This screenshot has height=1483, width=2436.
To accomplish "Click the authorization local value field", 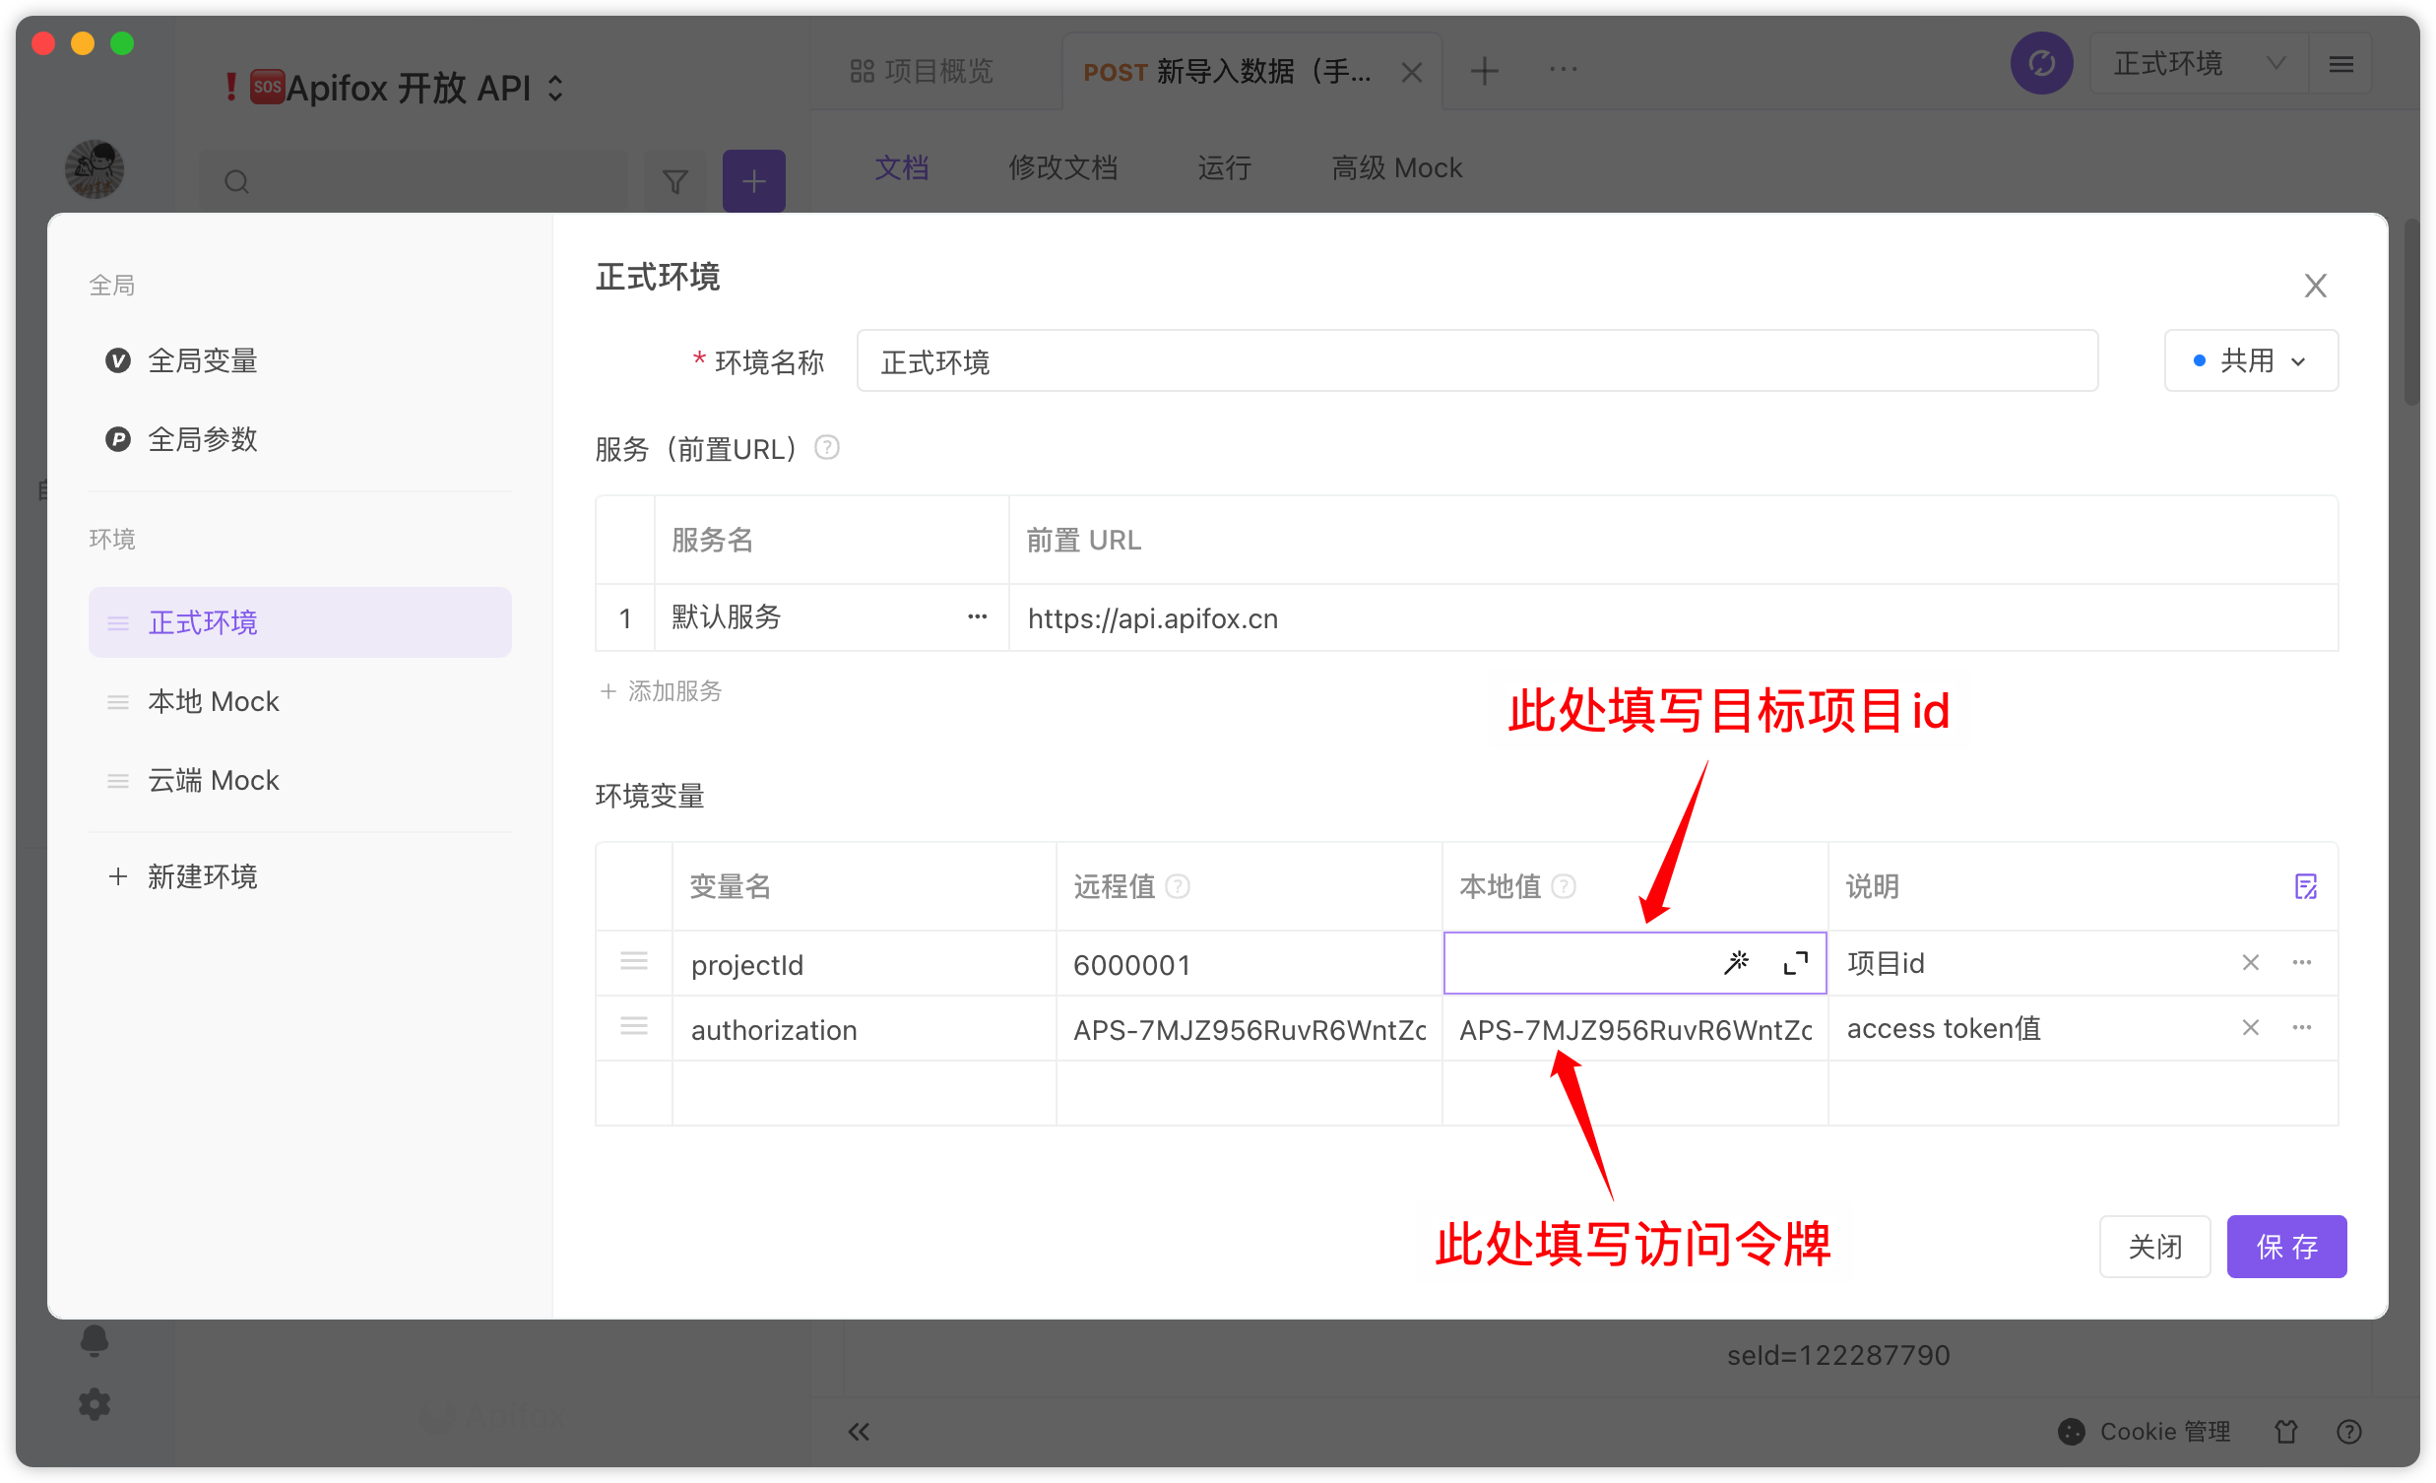I will click(x=1635, y=1029).
